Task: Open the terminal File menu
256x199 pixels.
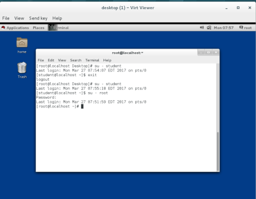Action: [x=41, y=60]
